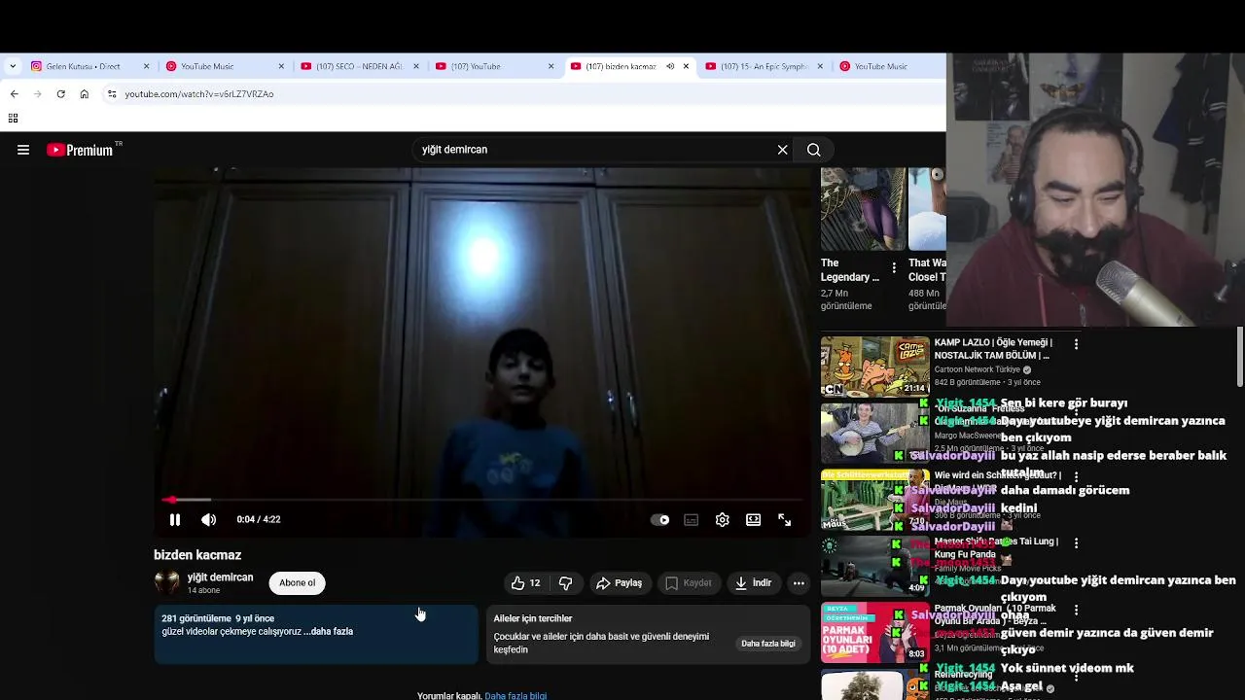Open yiğit demircan channel avatar
1245x700 pixels.
coord(167,583)
